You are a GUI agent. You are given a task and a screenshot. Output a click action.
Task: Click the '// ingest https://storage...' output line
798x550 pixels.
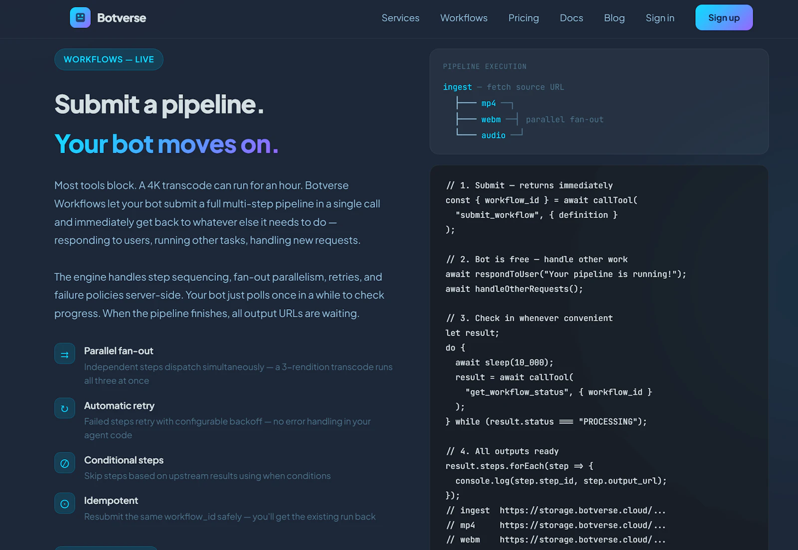click(x=556, y=511)
